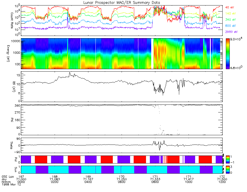Click the Pol panel color bar
Image resolution: width=247 pixels, height=192 pixels.
(228, 159)
